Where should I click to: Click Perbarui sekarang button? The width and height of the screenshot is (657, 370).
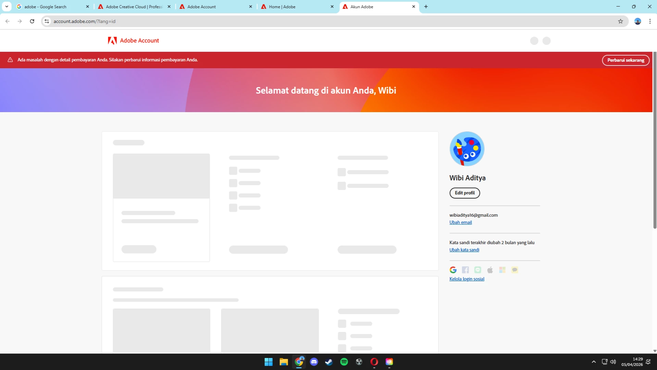[625, 60]
